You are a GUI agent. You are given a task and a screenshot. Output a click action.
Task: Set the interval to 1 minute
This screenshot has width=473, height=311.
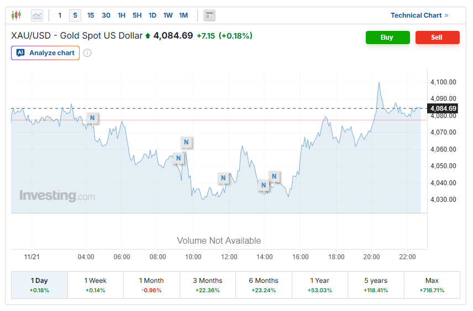pyautogui.click(x=60, y=15)
